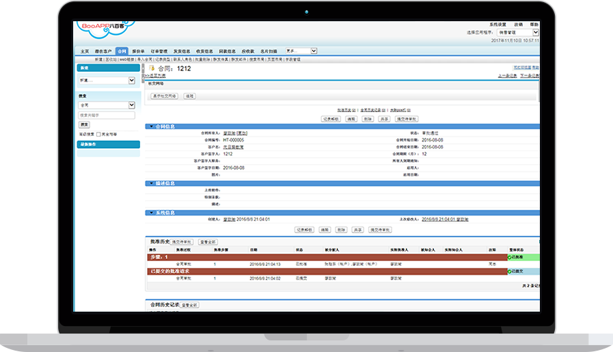Viewport: 613px width, 352px height.
Task: Click the 步骤: 1 row header
Action: click(327, 257)
